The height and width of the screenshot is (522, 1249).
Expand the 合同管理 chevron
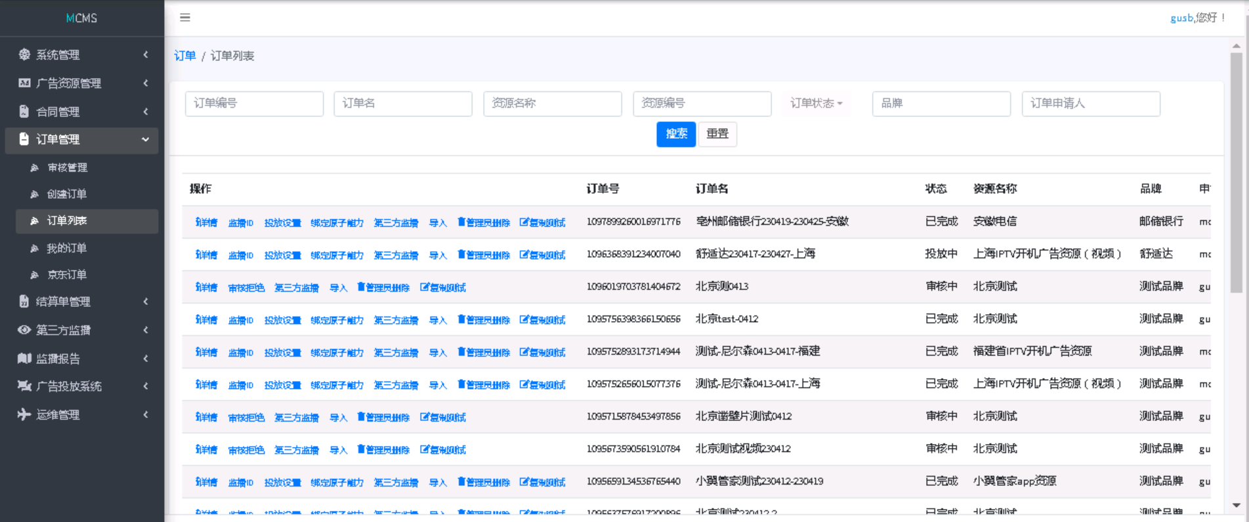coord(146,111)
